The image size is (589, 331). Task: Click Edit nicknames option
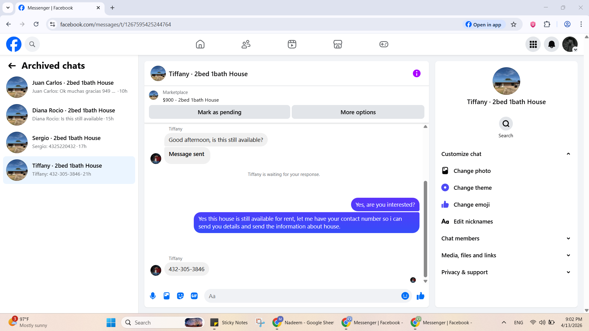pos(506,221)
